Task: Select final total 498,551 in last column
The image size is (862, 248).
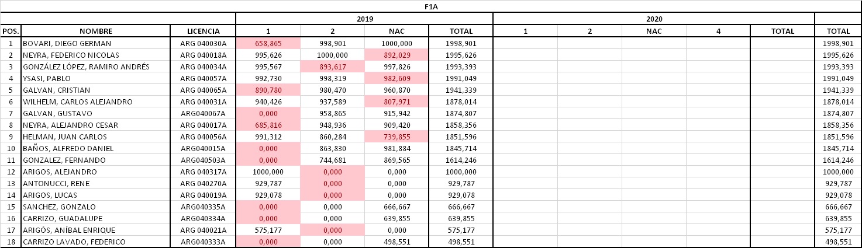Action: pyautogui.click(x=838, y=242)
